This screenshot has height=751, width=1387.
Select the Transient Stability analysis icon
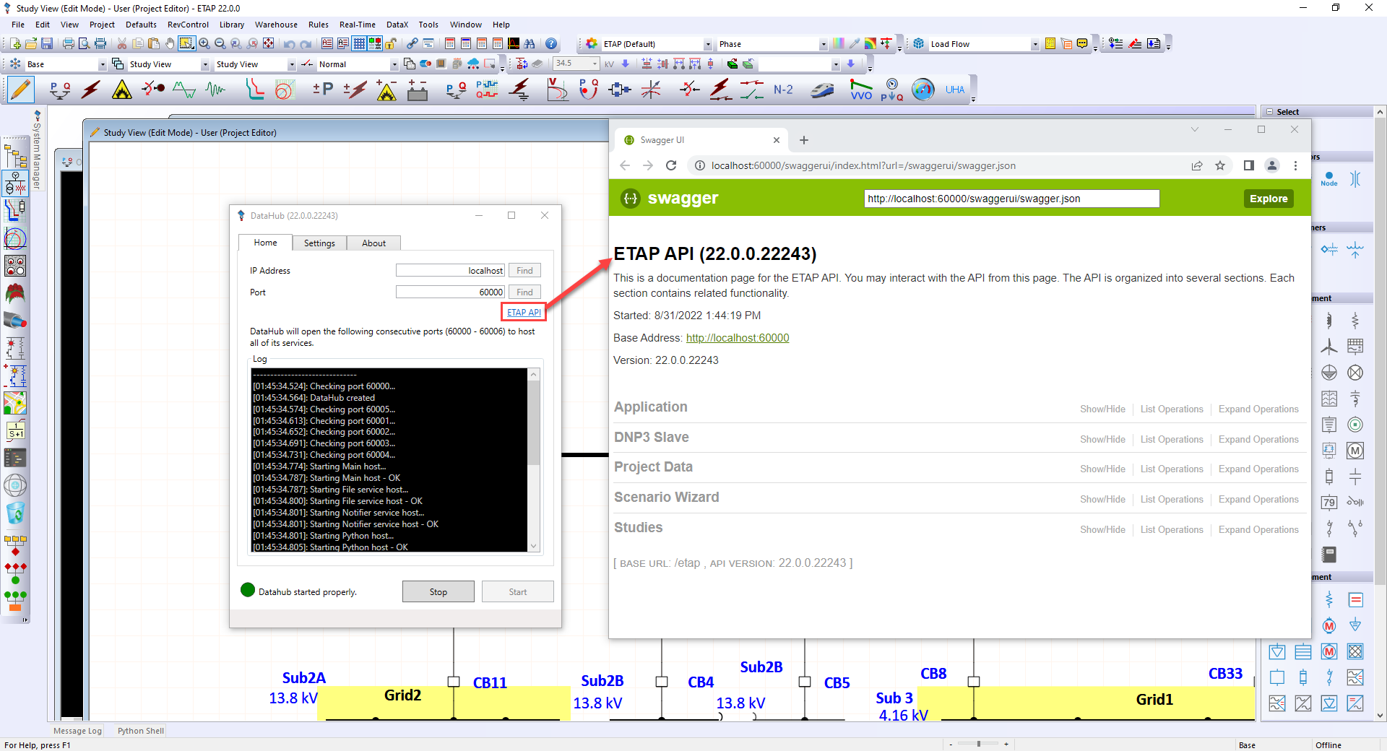pyautogui.click(x=214, y=90)
